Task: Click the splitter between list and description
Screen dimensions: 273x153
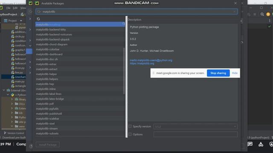Action: pyautogui.click(x=127, y=77)
